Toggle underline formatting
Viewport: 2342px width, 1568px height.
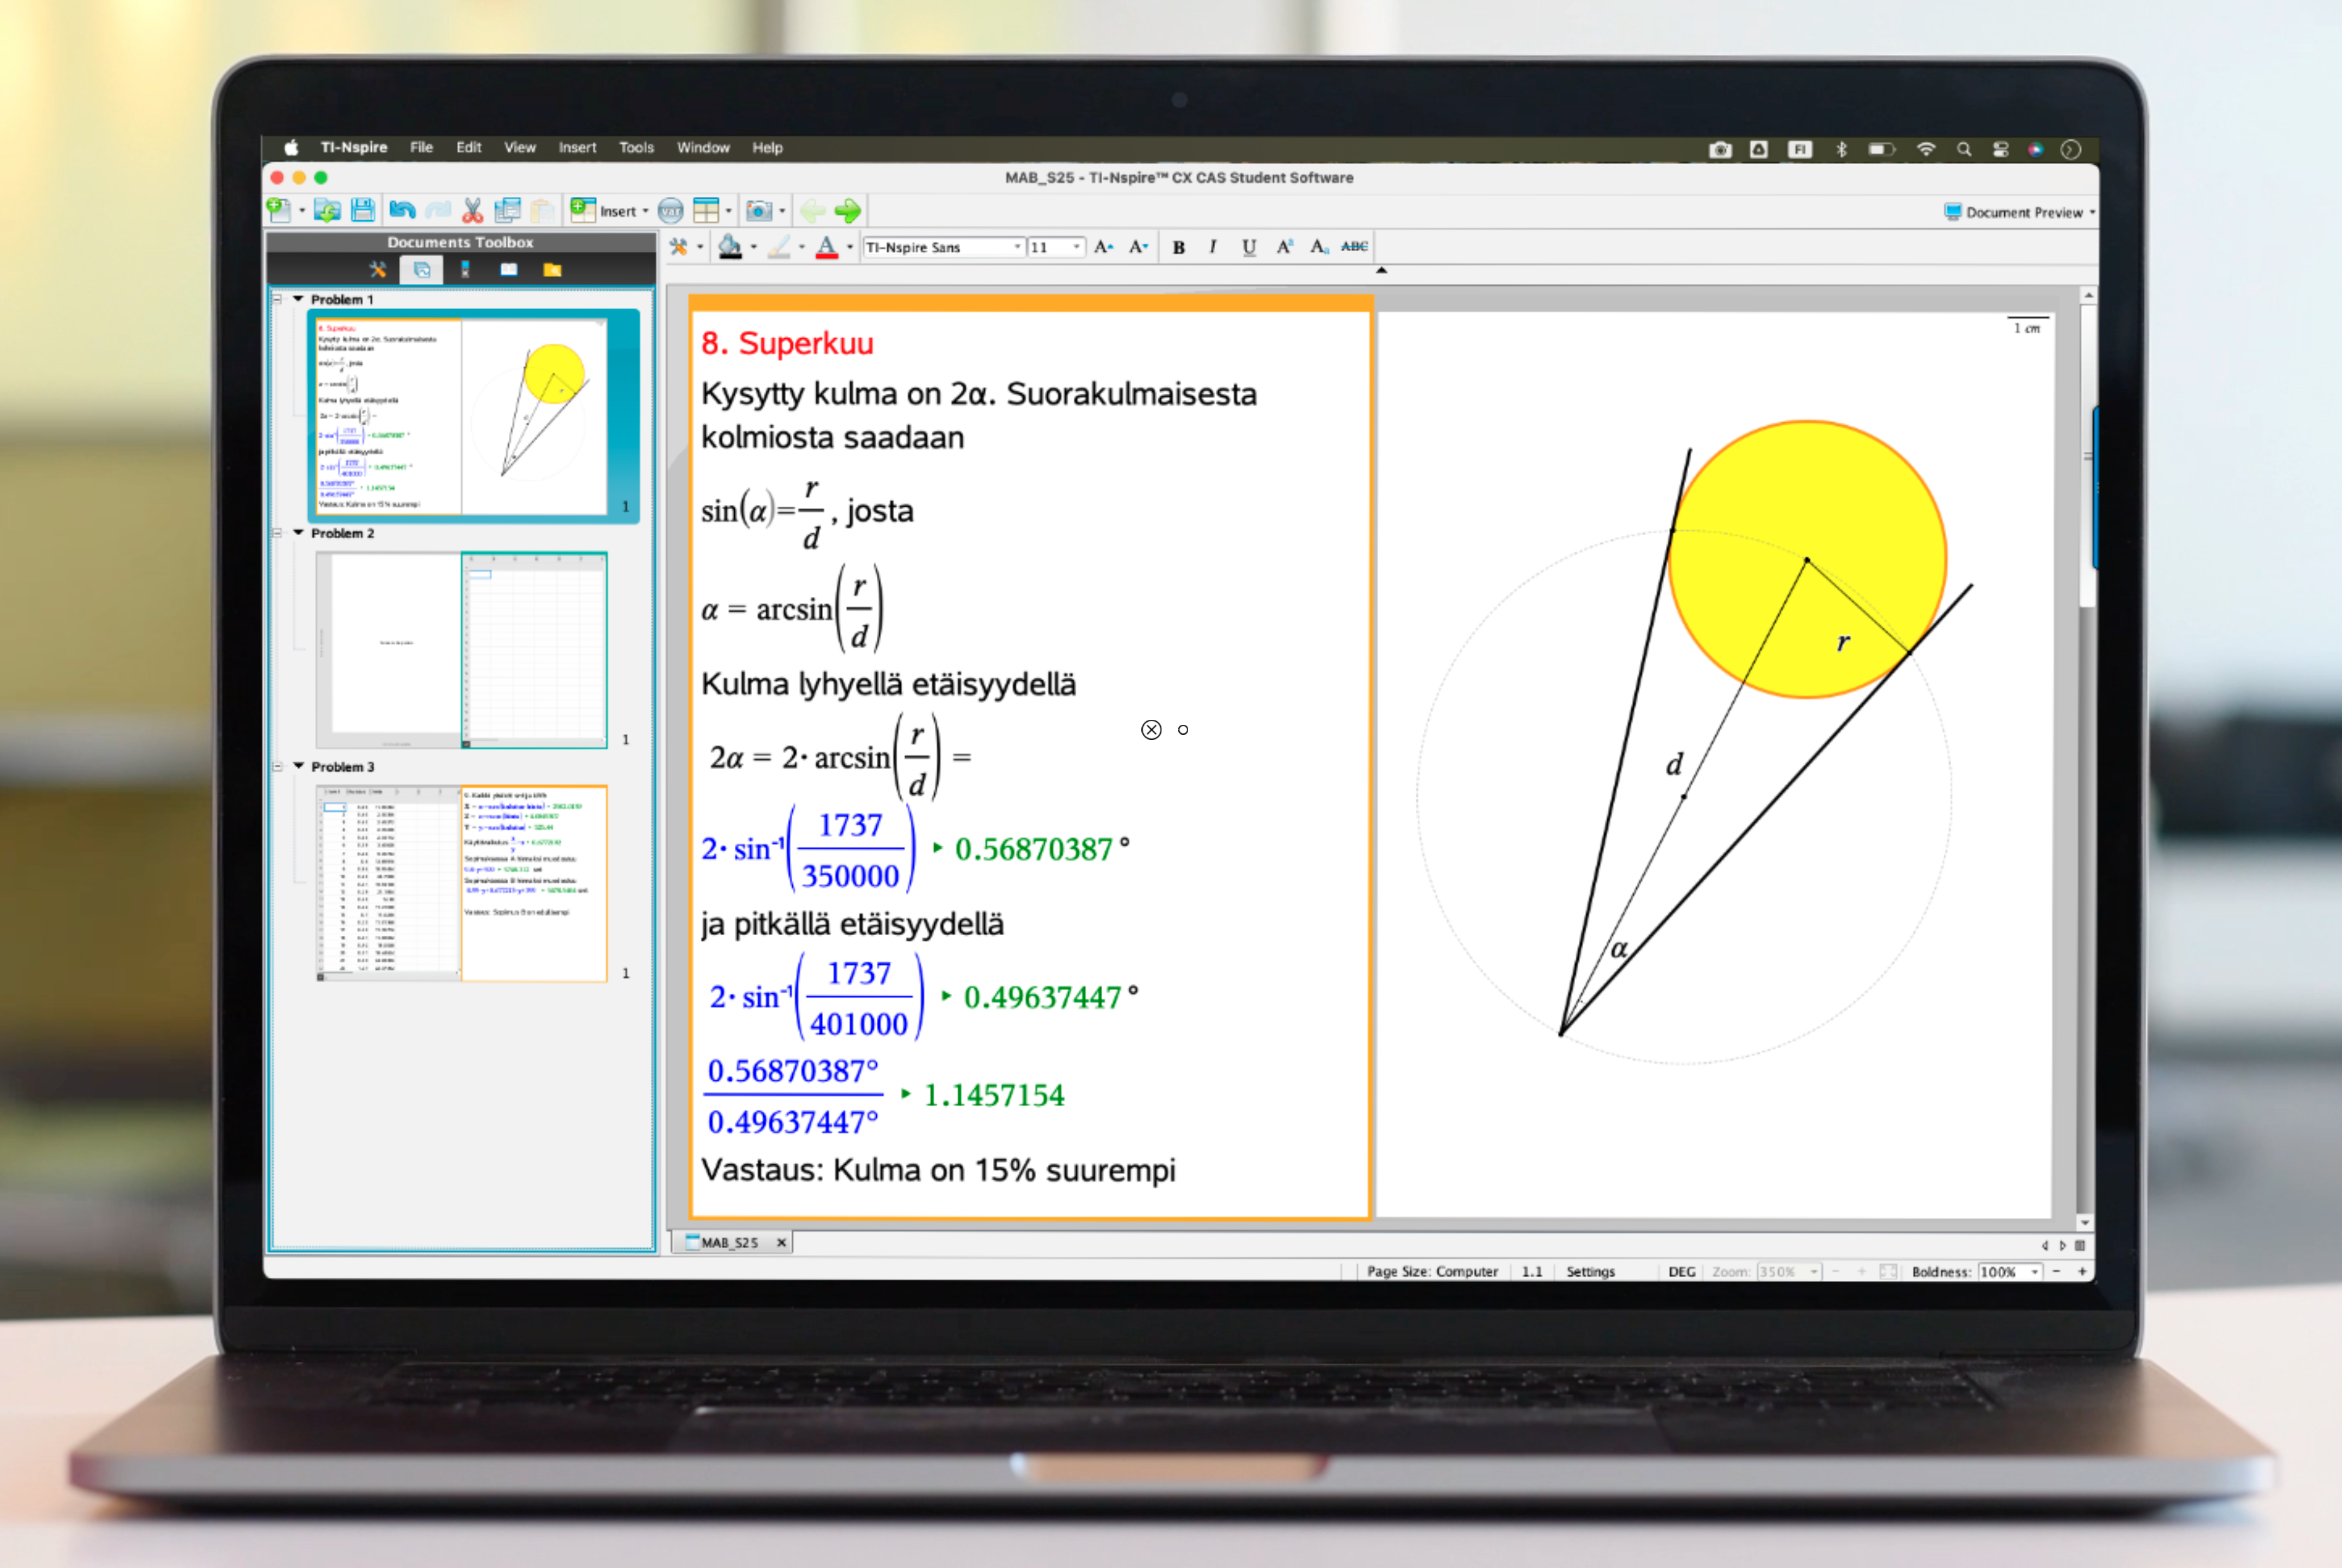(x=1249, y=247)
